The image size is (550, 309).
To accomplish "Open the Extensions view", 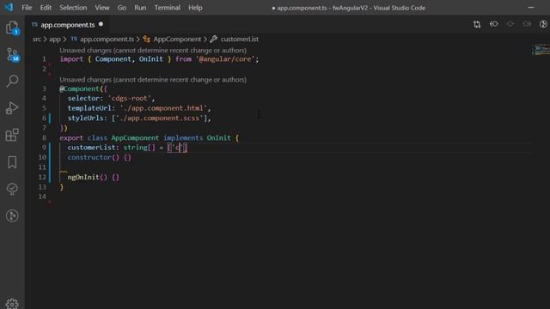I will point(12,135).
